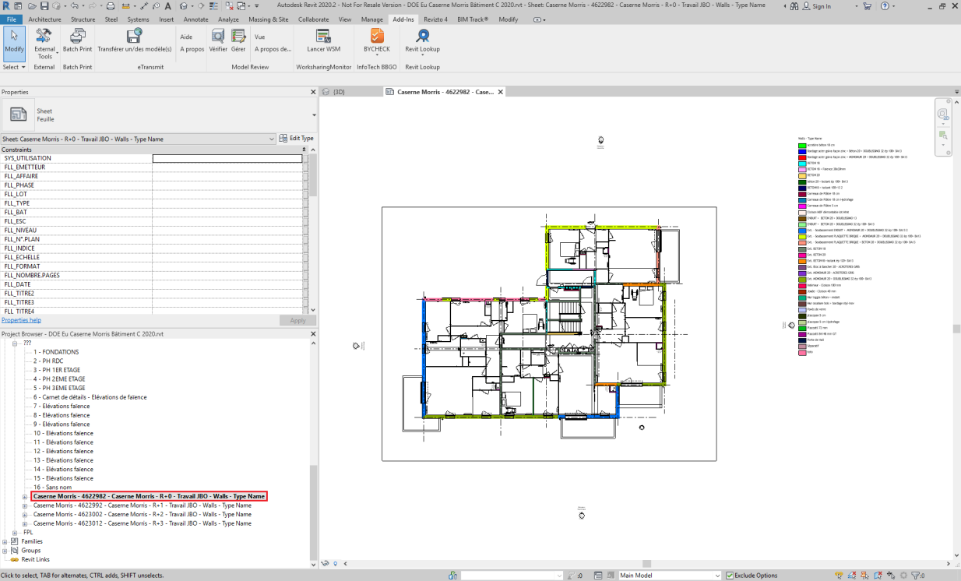Select sheet 2 - PH RDC
Viewport: 961px width, 581px height.
point(47,361)
